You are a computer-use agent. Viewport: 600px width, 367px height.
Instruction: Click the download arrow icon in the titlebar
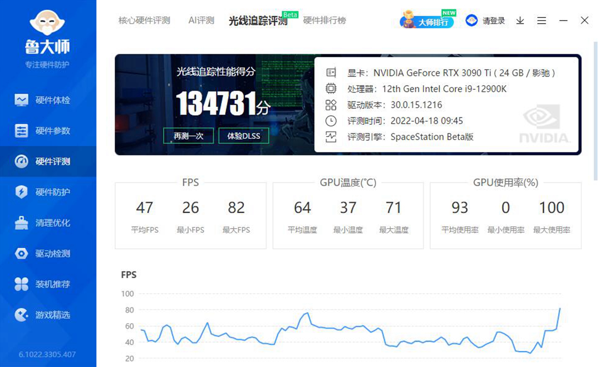coord(520,20)
